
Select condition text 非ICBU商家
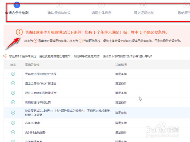[32, 123]
